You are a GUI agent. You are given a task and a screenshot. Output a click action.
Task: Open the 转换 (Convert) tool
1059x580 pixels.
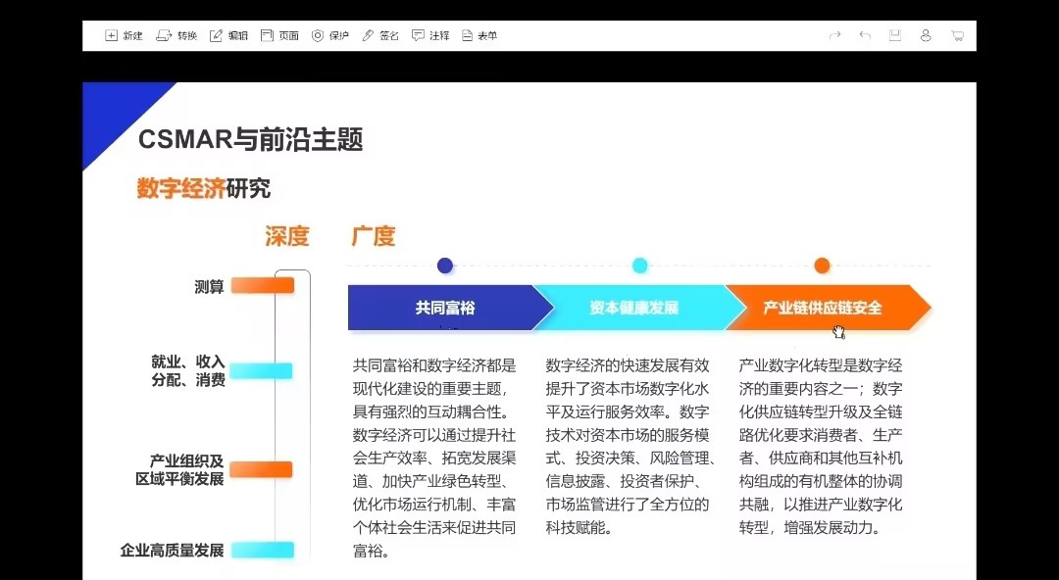164,35
